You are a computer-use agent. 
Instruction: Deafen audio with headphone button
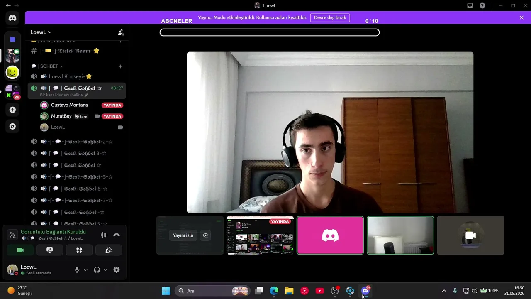pyautogui.click(x=97, y=270)
